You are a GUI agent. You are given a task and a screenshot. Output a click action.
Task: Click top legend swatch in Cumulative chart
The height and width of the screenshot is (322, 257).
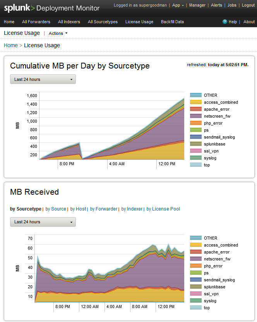tap(196, 165)
